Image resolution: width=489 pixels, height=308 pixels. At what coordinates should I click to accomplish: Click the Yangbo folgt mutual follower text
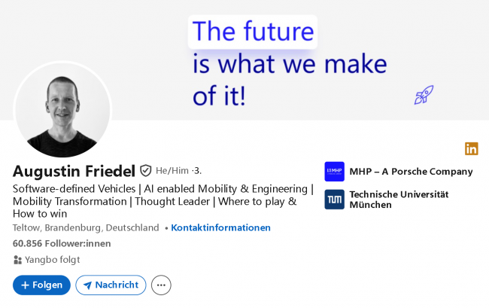(53, 260)
